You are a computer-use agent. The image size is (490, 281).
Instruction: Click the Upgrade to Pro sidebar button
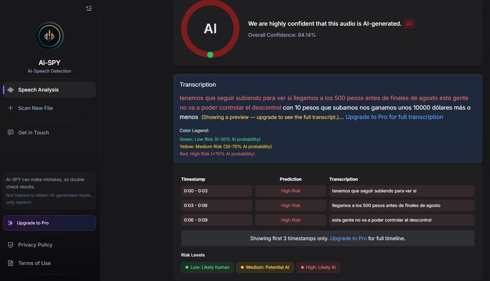[x=49, y=223]
